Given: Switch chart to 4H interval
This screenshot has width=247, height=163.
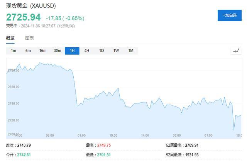Looking at the screenshot, I should point(87,51).
